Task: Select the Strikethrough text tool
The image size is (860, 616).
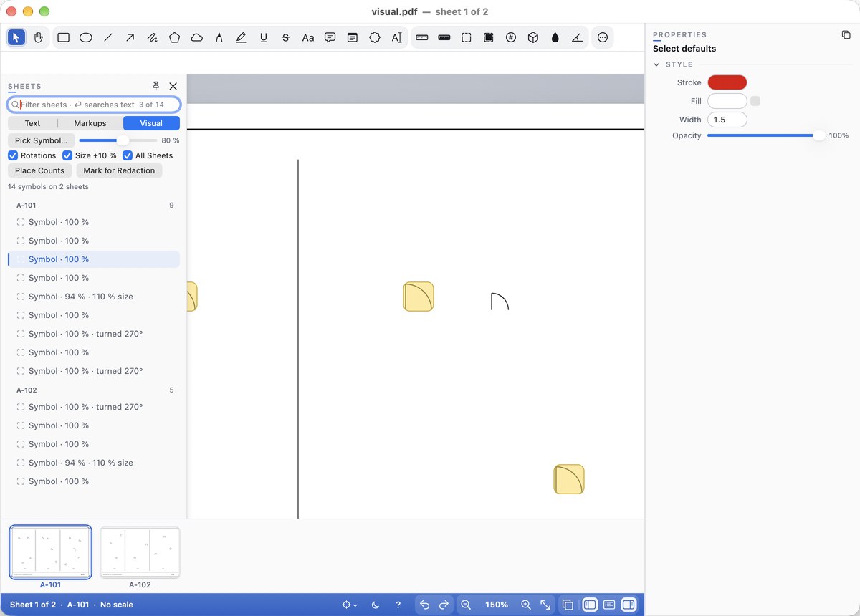Action: (285, 38)
